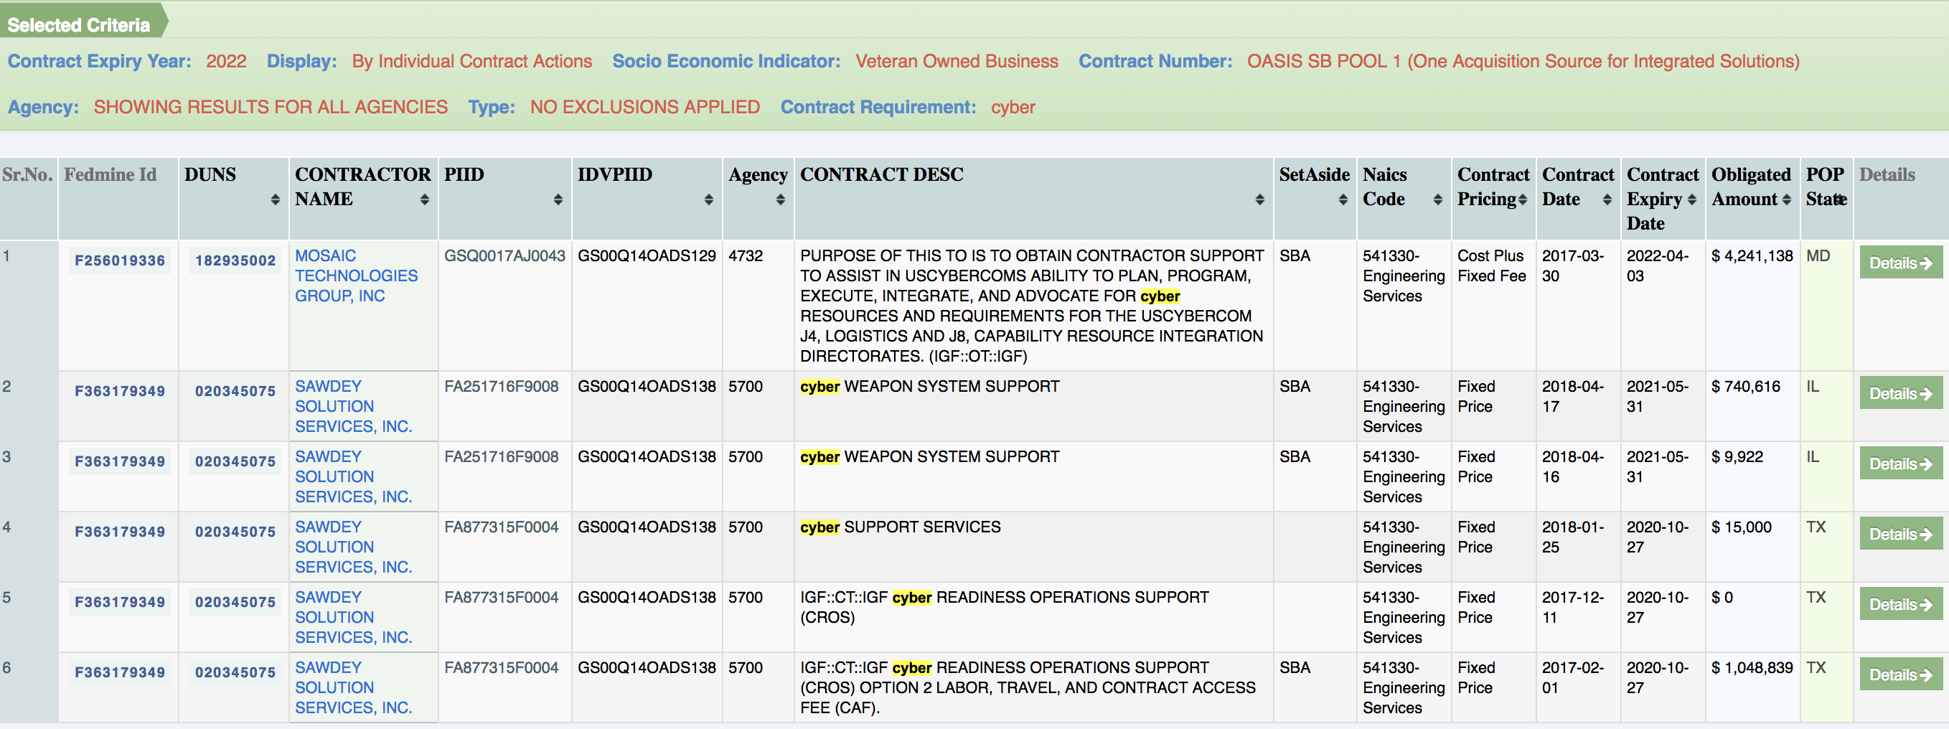Open DUNS 020345075 in row 4
The image size is (1949, 729).
[235, 532]
